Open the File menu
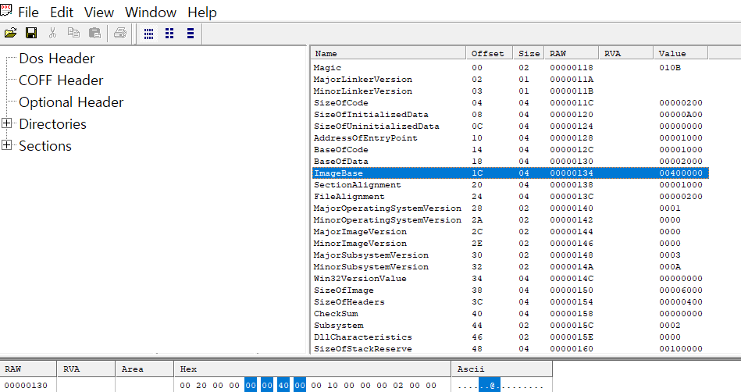The width and height of the screenshot is (741, 392). 28,12
